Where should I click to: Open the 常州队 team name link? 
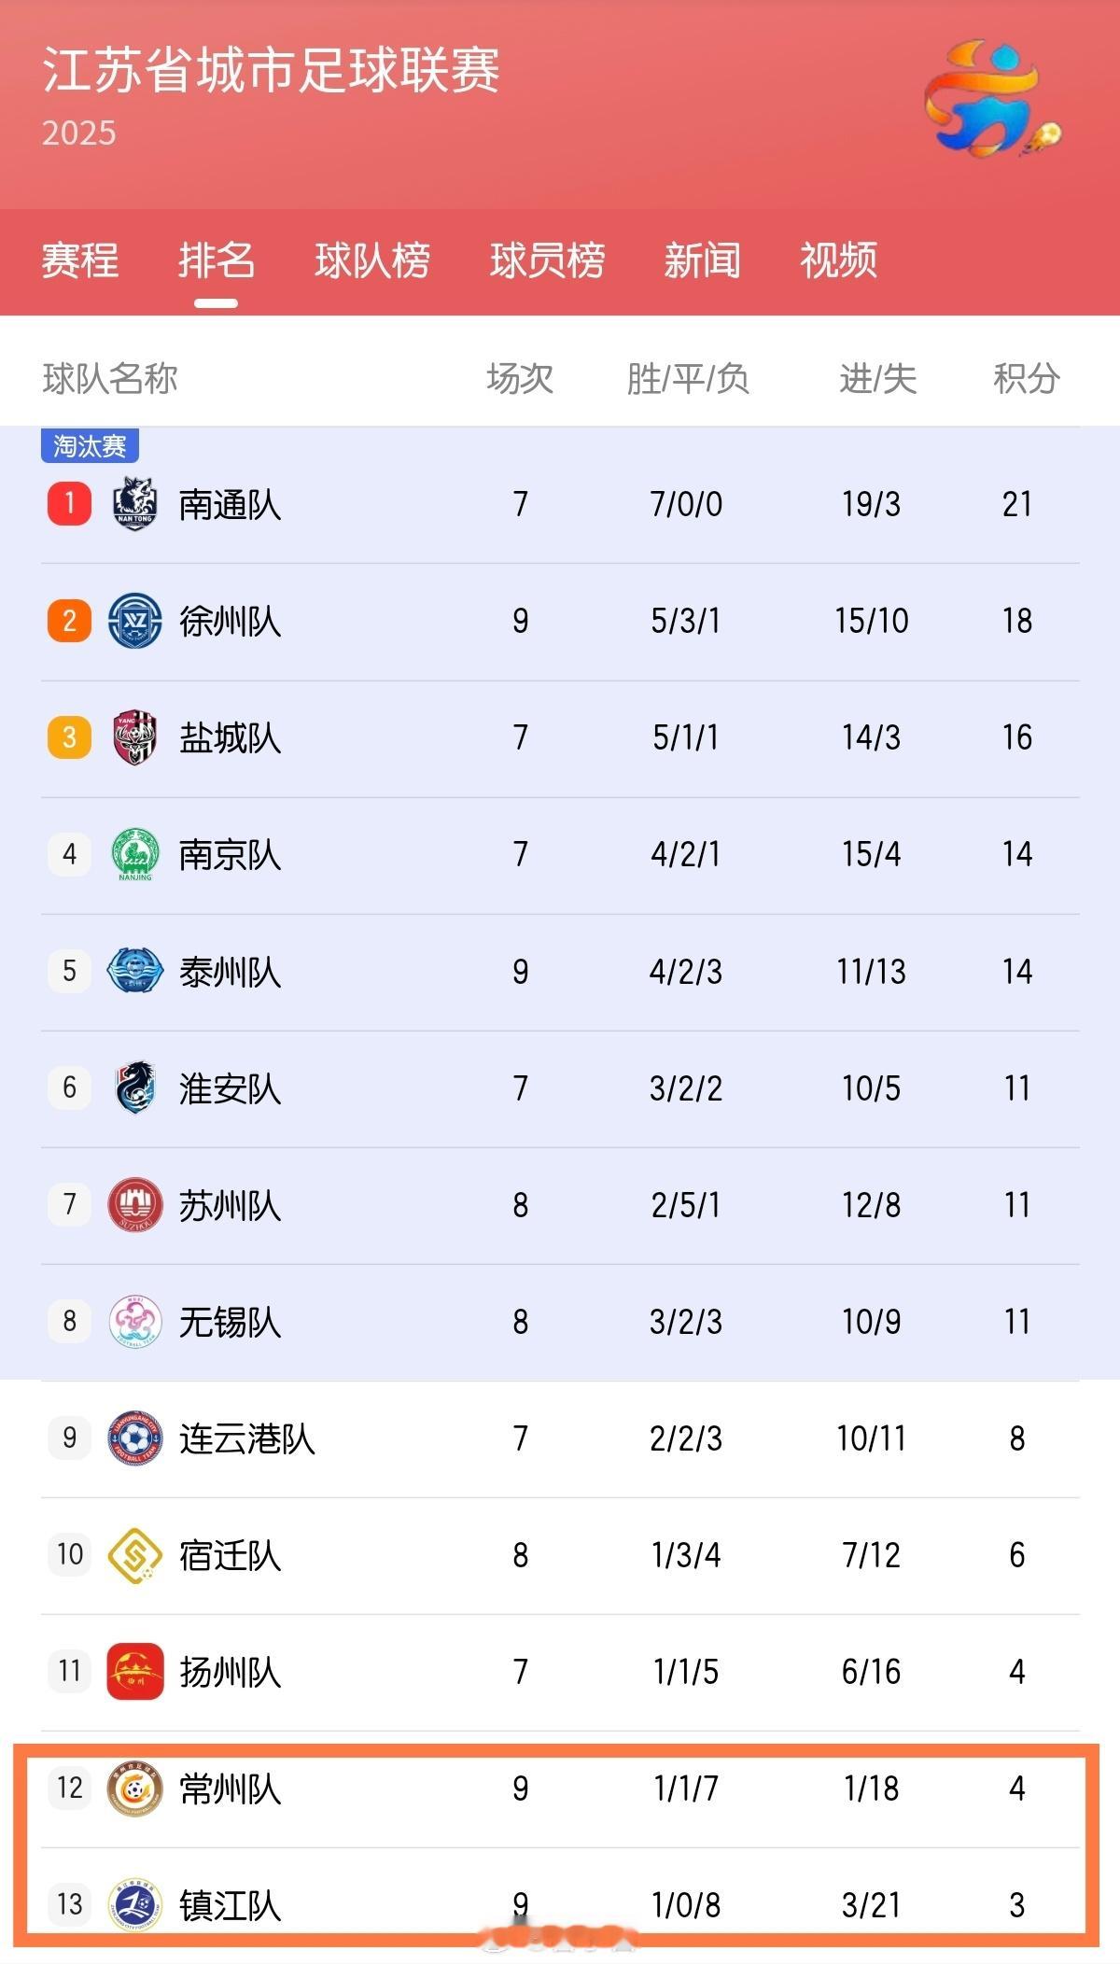231,1789
